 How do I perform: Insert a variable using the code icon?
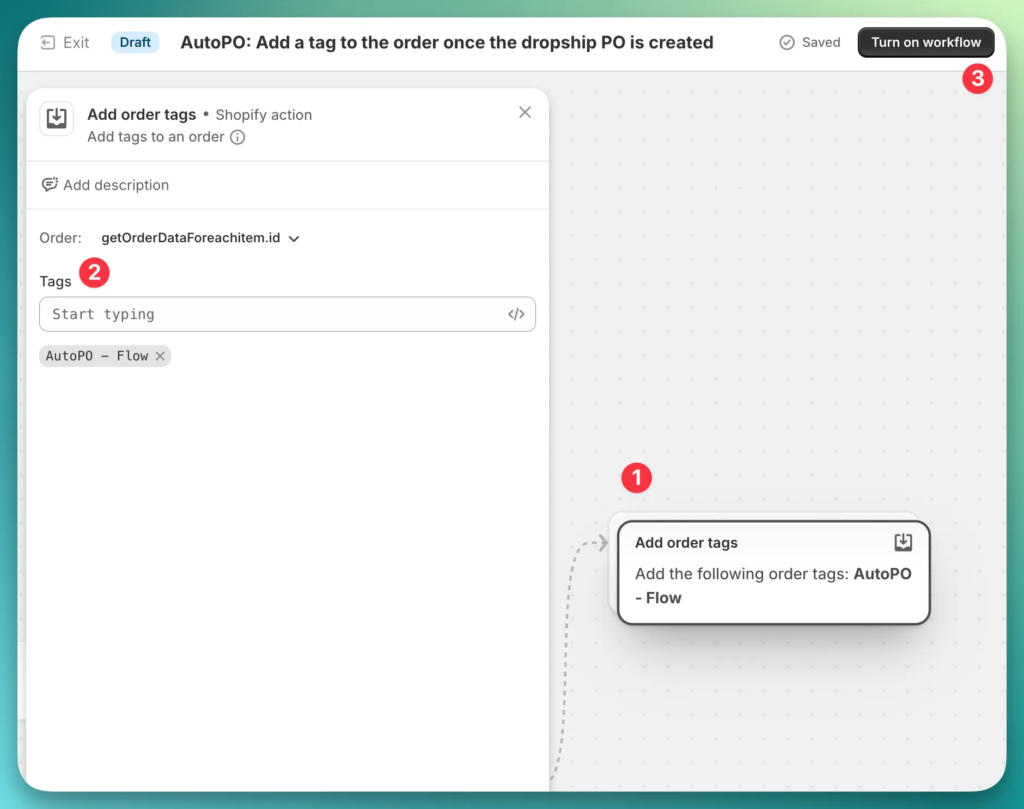516,314
